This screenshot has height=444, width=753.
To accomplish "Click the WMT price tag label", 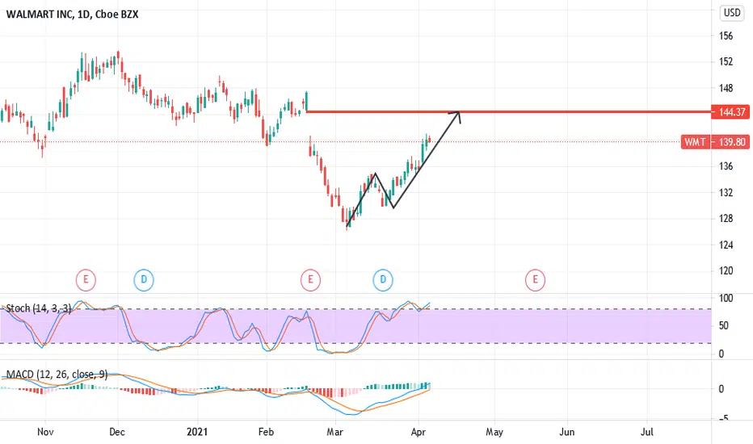I will coord(695,142).
